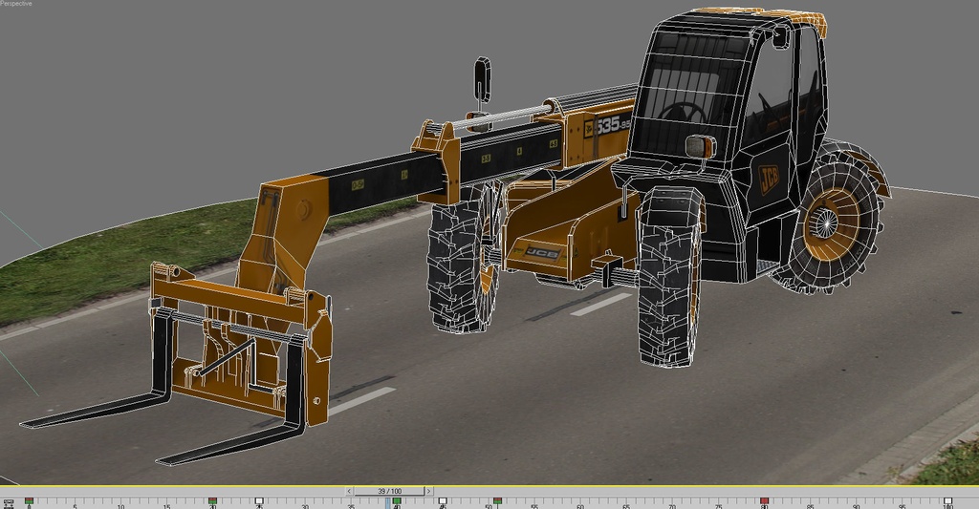Select the keyframe at frame 100
The height and width of the screenshot is (509, 979).
947,500
